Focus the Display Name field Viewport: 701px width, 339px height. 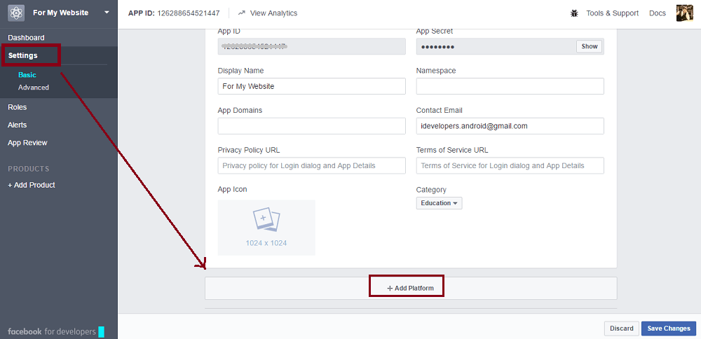[x=312, y=86]
